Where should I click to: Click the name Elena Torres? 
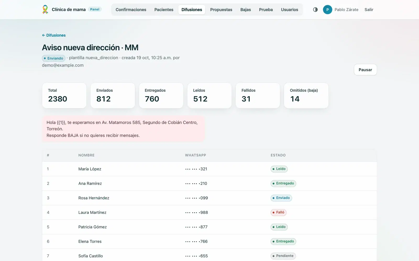tap(90, 241)
